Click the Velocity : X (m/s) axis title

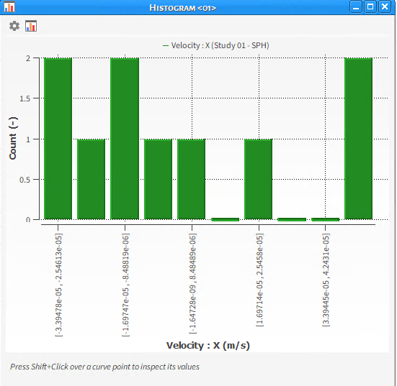(x=208, y=345)
